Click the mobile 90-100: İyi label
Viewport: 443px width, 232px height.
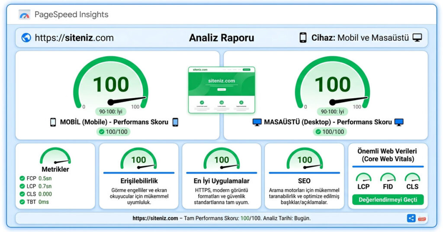point(111,112)
